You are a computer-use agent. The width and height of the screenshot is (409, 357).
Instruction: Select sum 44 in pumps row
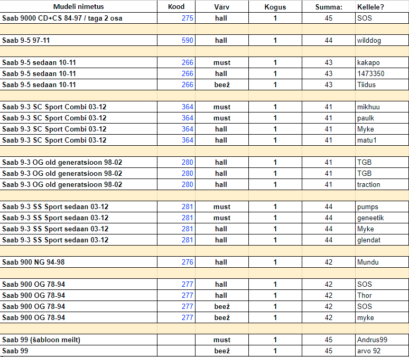tap(329, 206)
